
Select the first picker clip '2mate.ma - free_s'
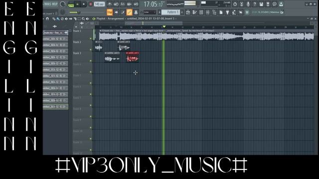tap(55, 33)
